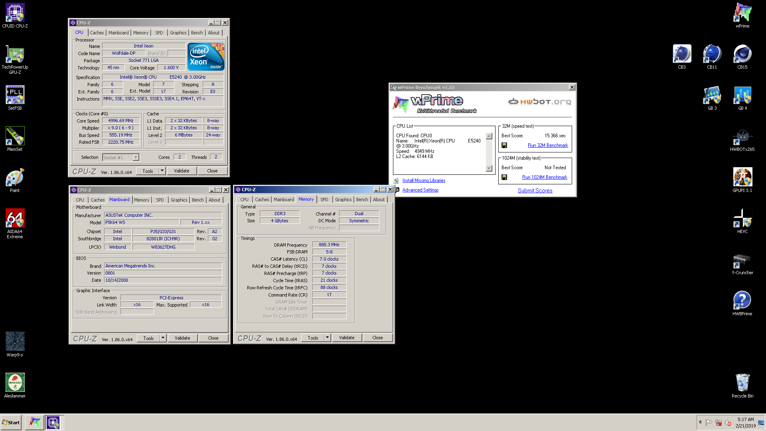Click the muted volume tray icon
766x431 pixels.
(x=728, y=423)
